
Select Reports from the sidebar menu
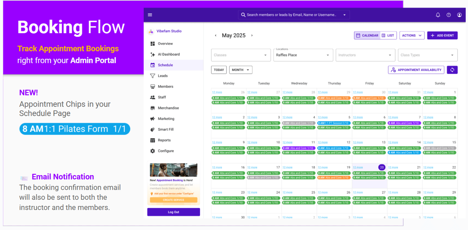164,140
